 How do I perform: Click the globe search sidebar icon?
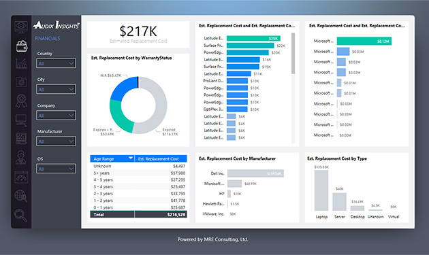(x=21, y=196)
